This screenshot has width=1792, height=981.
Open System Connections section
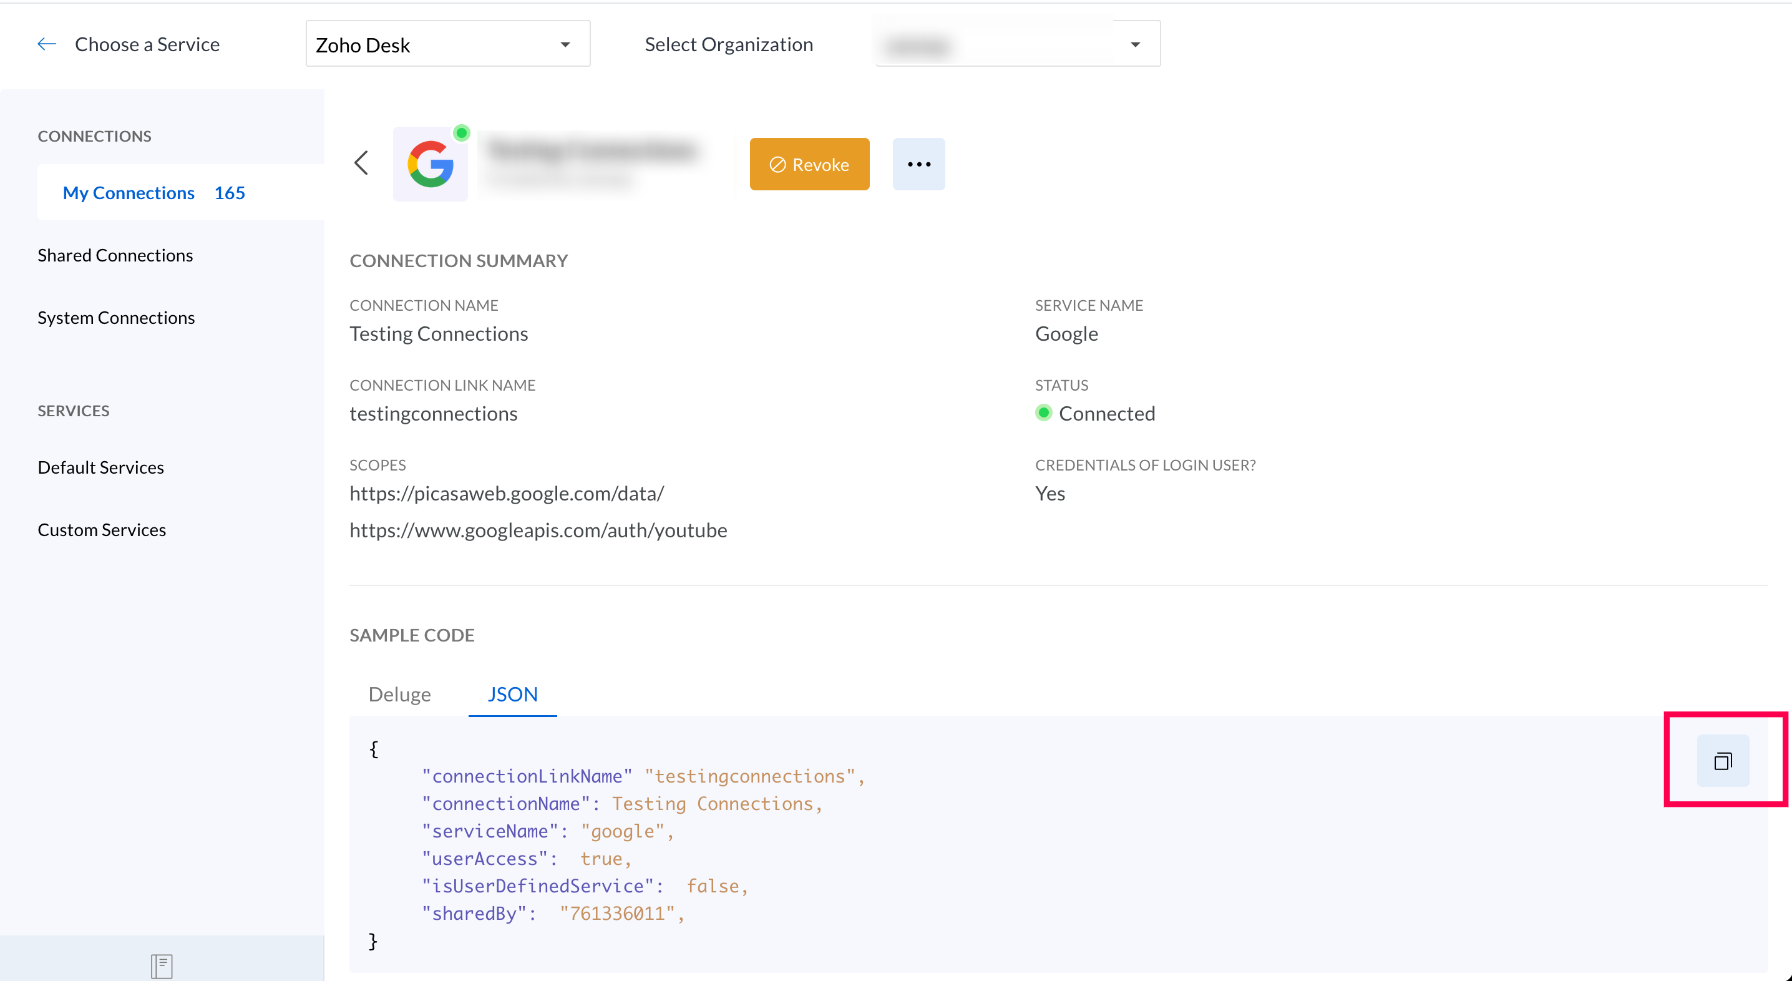click(x=116, y=318)
